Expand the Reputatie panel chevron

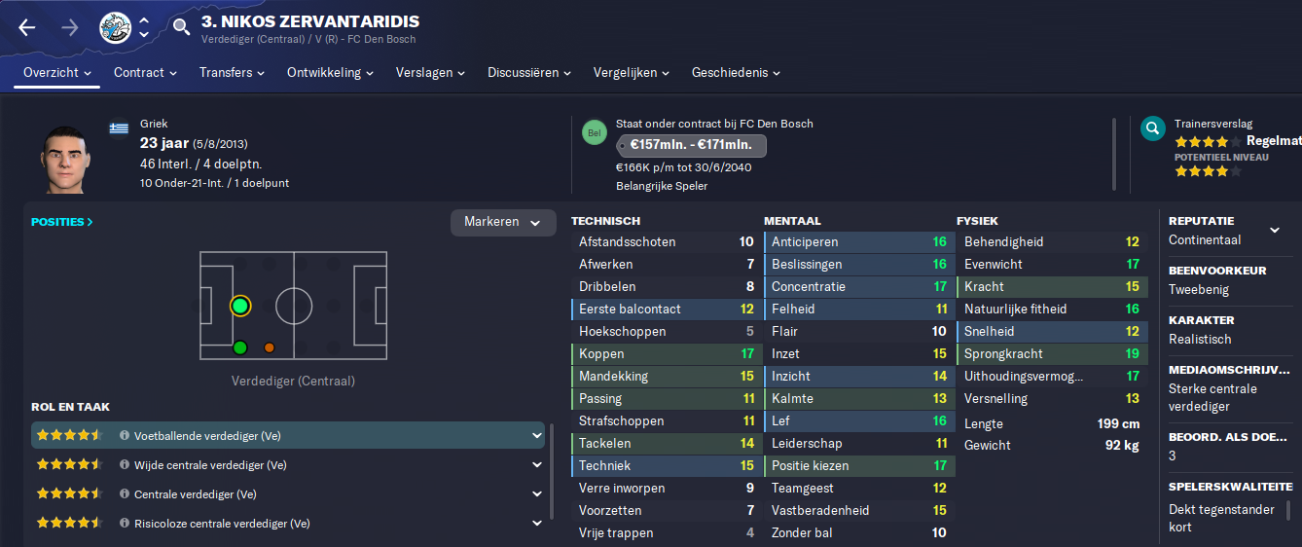tap(1275, 231)
